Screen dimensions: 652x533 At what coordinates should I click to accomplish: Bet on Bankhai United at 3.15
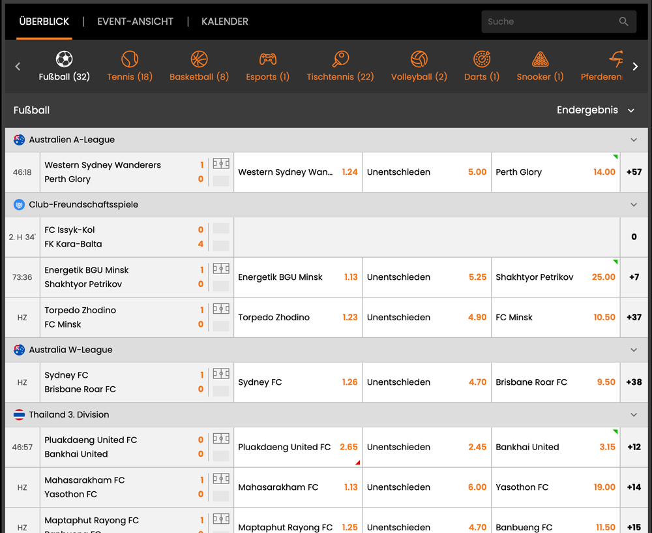pyautogui.click(x=556, y=448)
